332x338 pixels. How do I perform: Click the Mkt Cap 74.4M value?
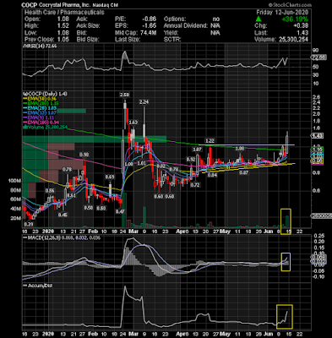148,33
